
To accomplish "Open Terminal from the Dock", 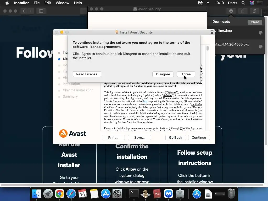I will click(x=134, y=194).
